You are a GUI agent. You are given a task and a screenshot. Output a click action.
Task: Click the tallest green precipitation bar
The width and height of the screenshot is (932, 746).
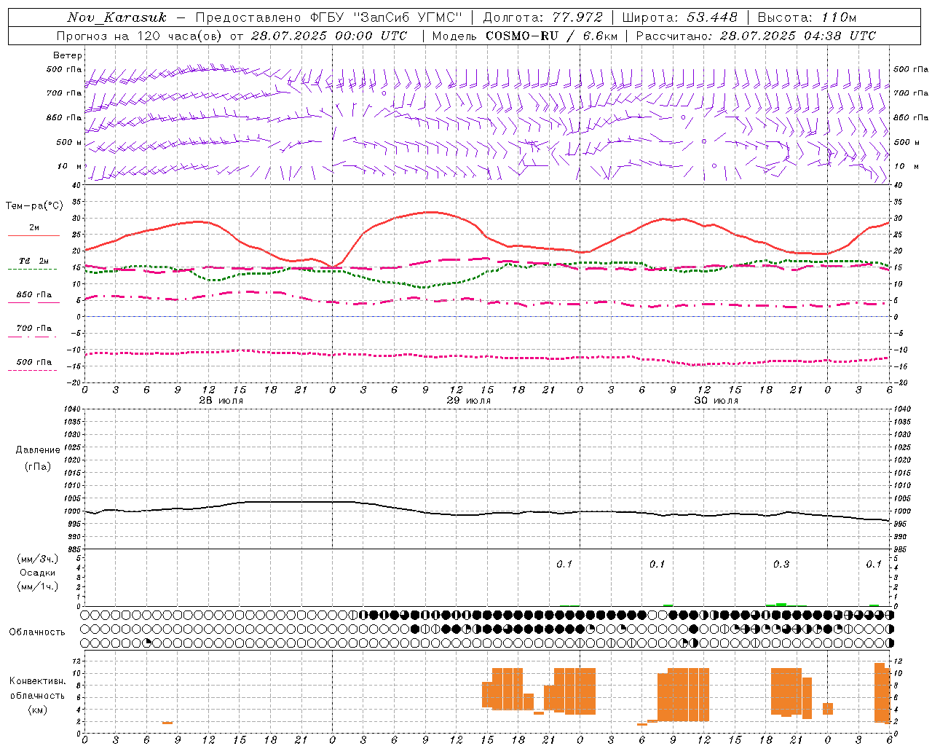click(x=781, y=604)
